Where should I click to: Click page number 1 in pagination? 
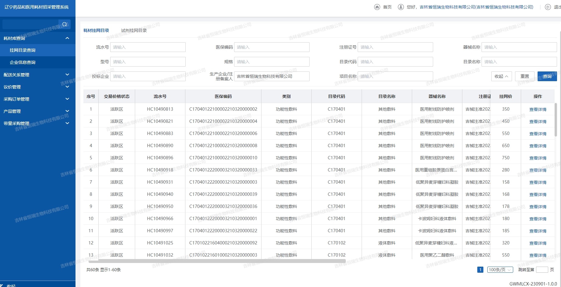coord(480,270)
